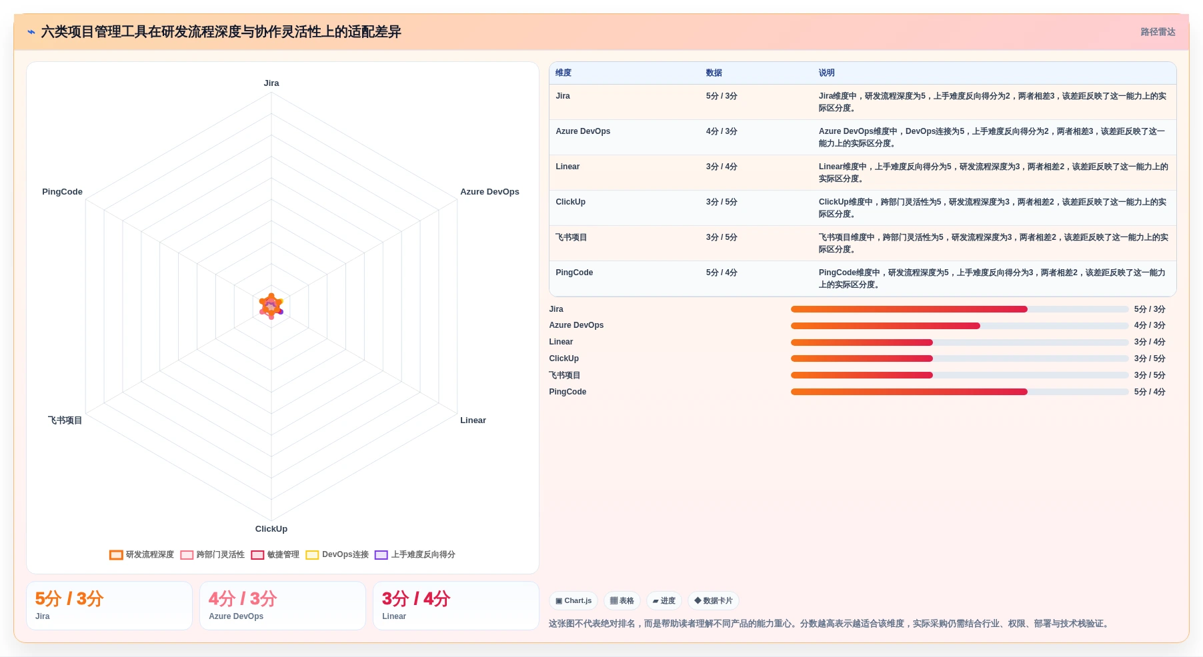Select the ClickUp table row name
The width and height of the screenshot is (1203, 657).
pos(570,202)
